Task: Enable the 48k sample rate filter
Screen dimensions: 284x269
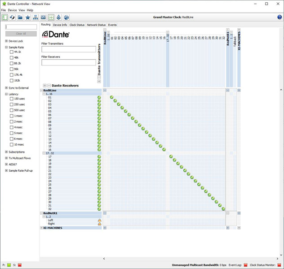Action: click(x=12, y=58)
